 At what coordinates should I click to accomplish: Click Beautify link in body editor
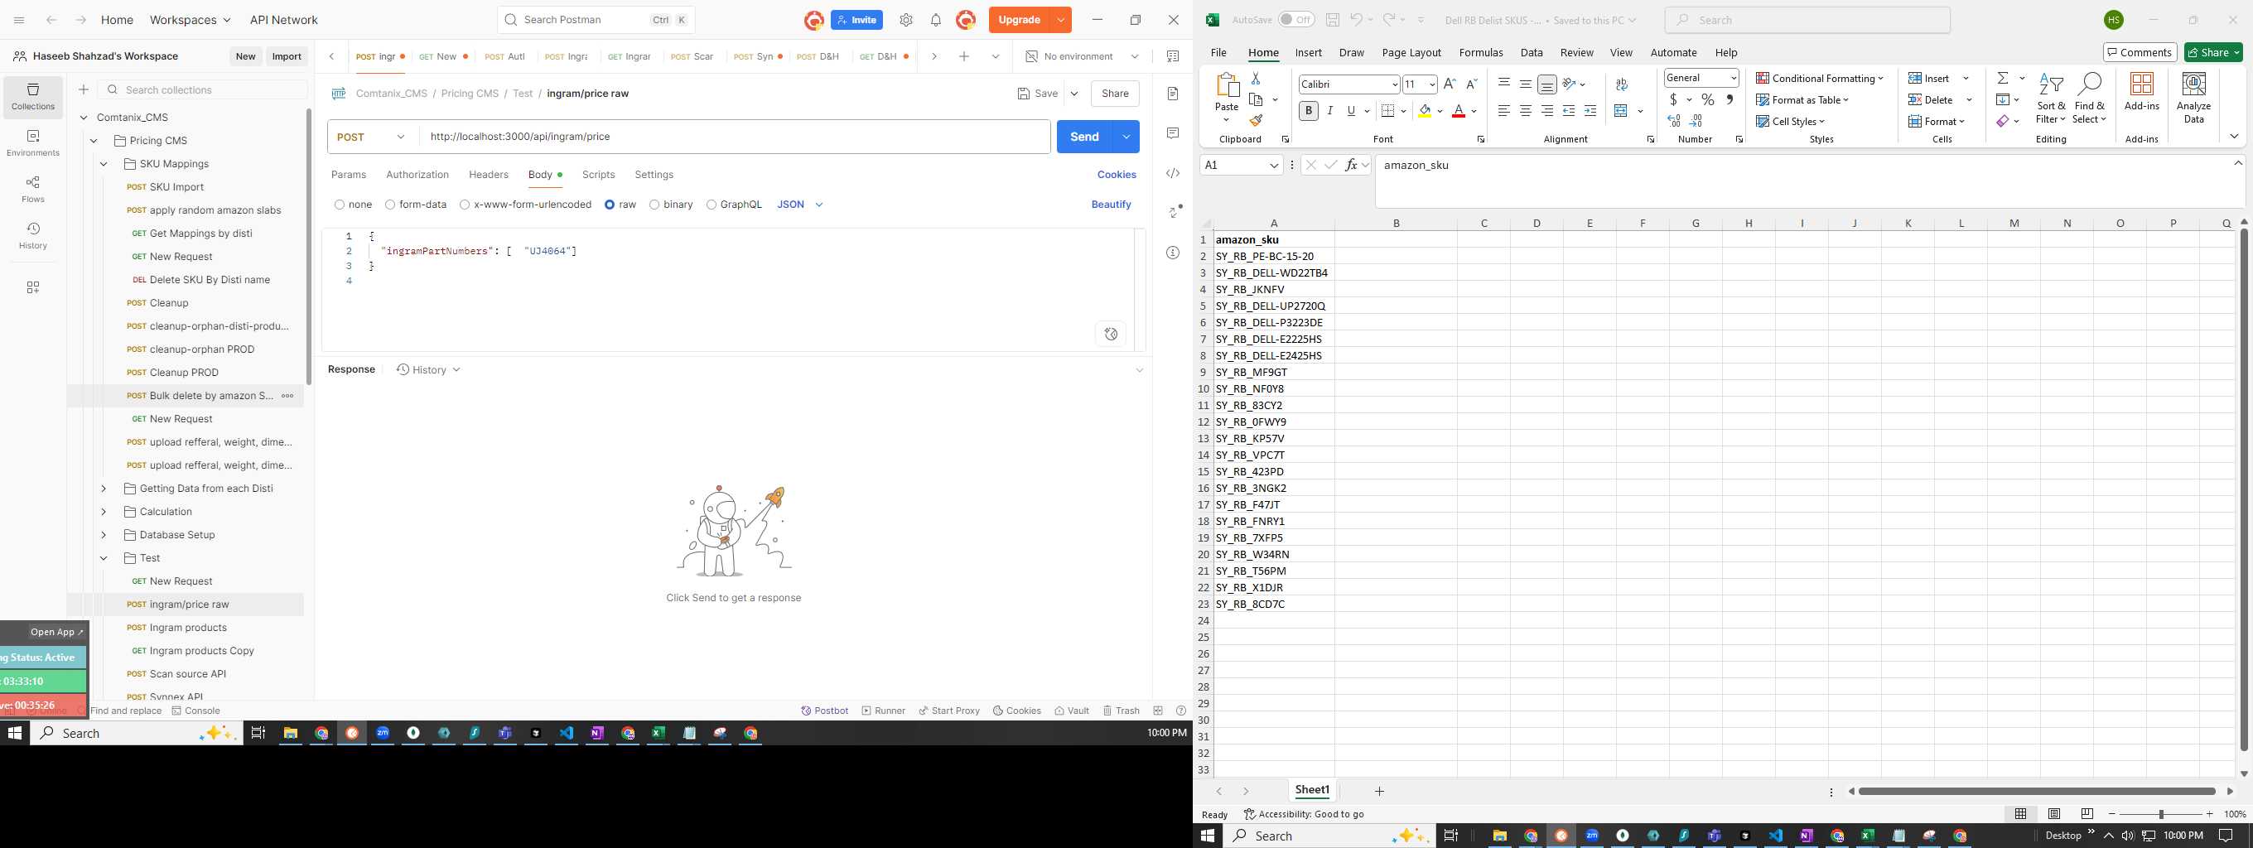(1111, 205)
